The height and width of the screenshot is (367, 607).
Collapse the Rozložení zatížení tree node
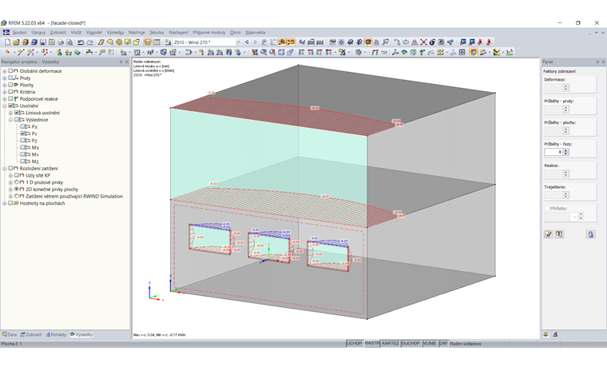tap(5, 169)
